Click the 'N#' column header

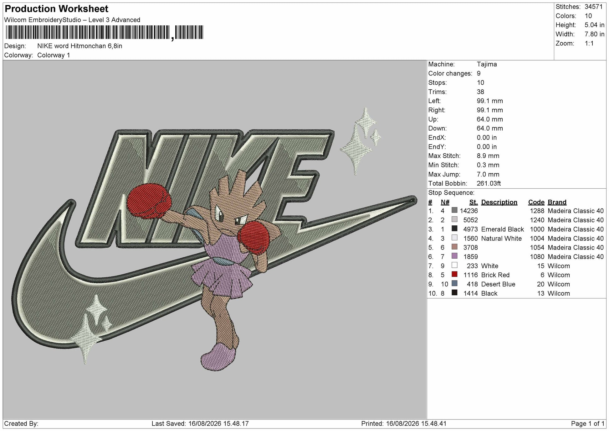[445, 202]
